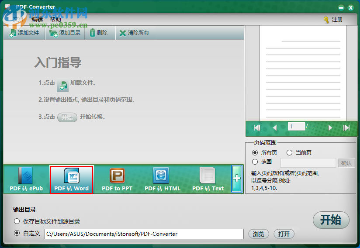
Task: Click the add-file icon in the guide
Action: point(62,85)
